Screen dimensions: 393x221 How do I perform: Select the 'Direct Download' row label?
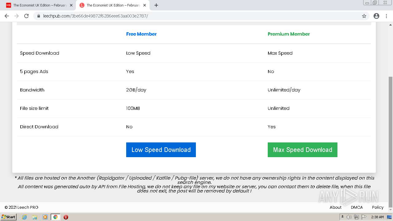pos(39,127)
